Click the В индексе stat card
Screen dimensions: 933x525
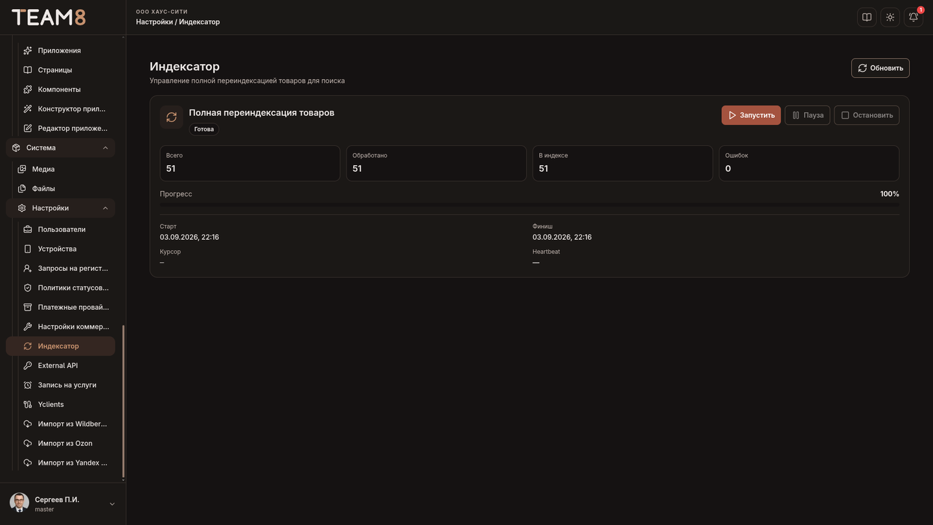tap(623, 163)
